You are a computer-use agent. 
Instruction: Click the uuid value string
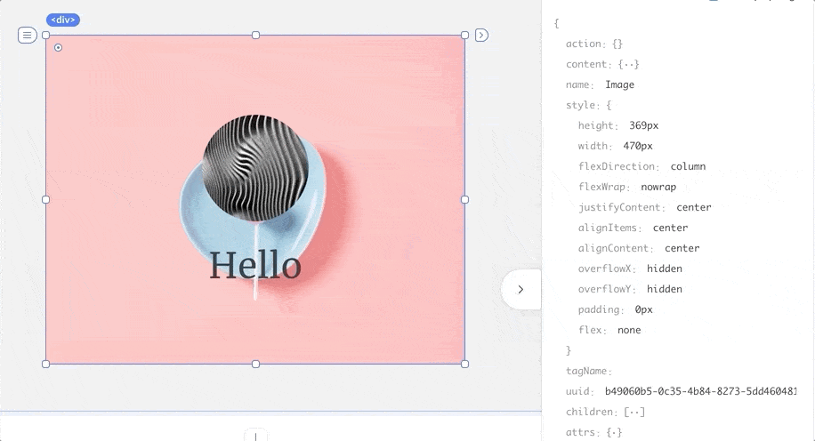pyautogui.click(x=700, y=391)
